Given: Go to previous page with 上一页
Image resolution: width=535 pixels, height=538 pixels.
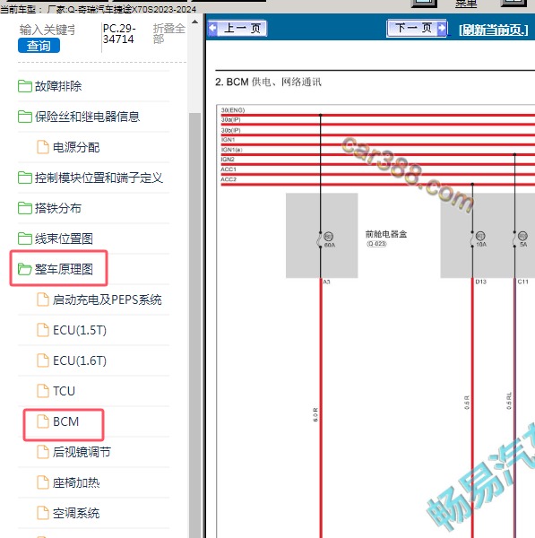Looking at the screenshot, I should point(237,28).
